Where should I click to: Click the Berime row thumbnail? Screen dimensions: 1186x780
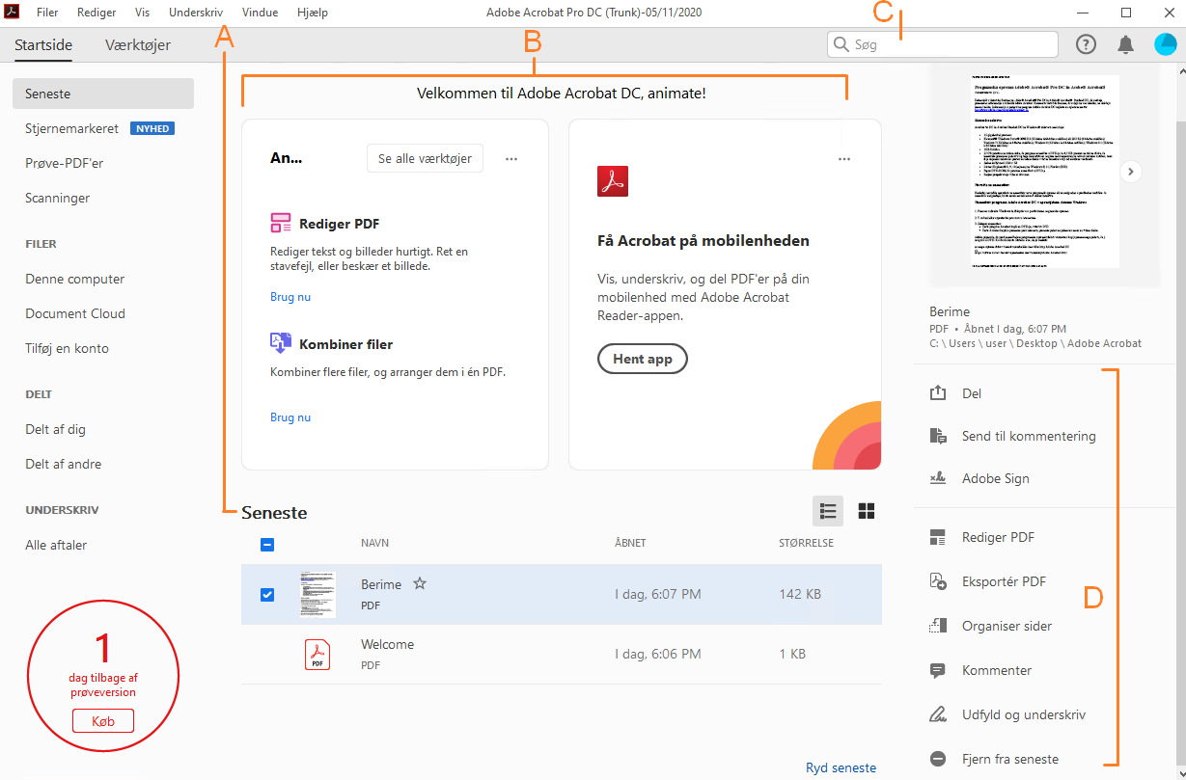pyautogui.click(x=317, y=594)
